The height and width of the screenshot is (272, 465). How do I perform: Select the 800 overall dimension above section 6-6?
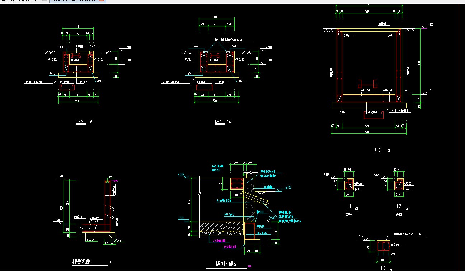216,17
